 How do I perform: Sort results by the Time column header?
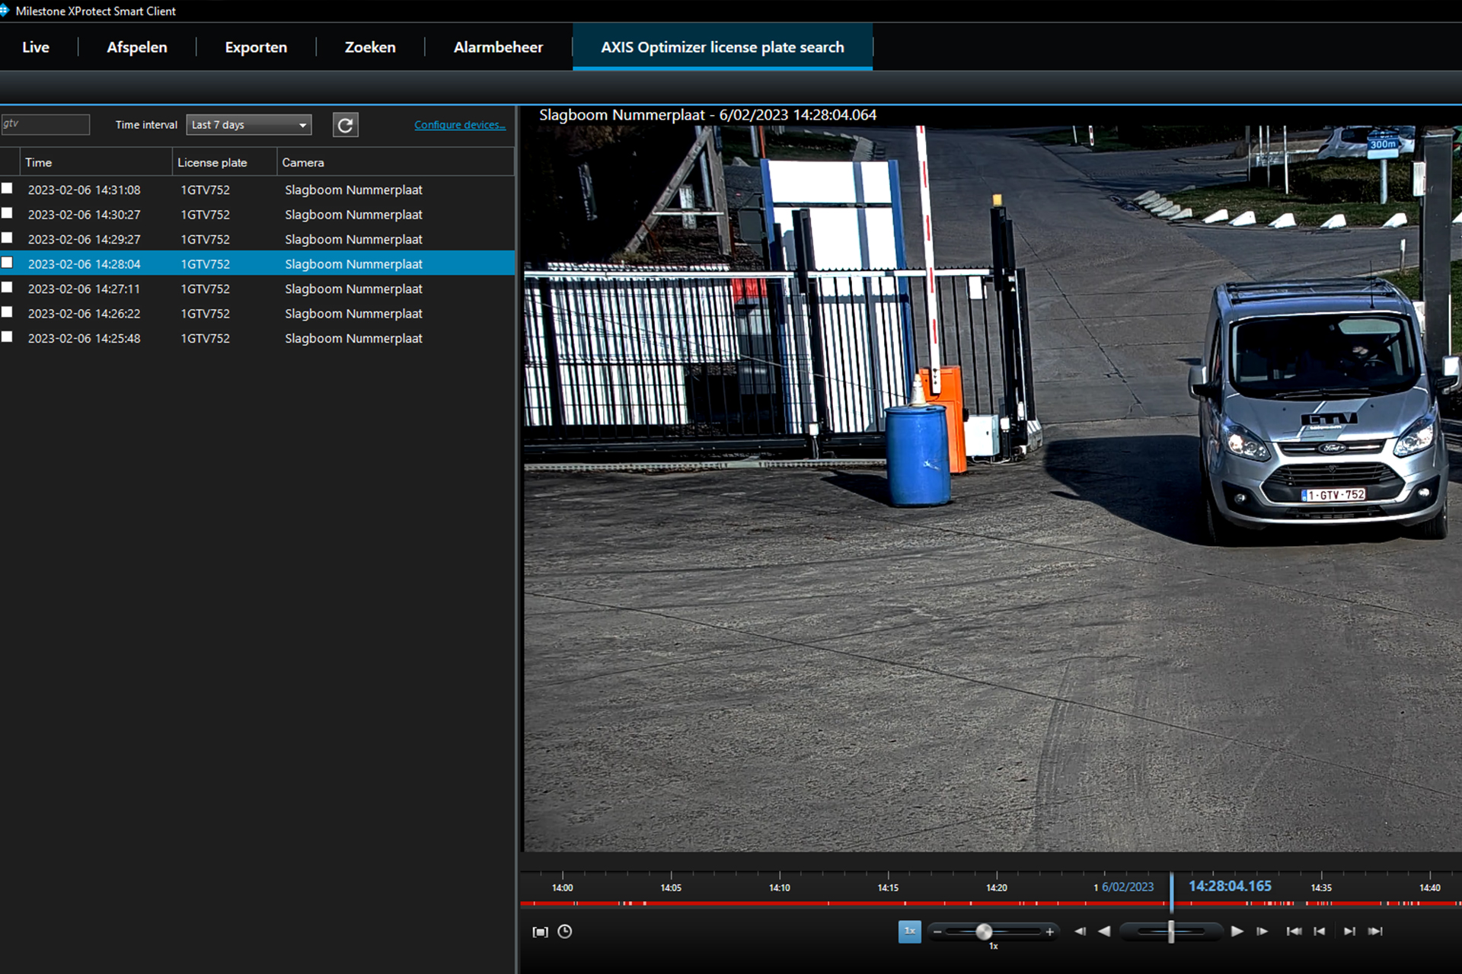tap(39, 162)
